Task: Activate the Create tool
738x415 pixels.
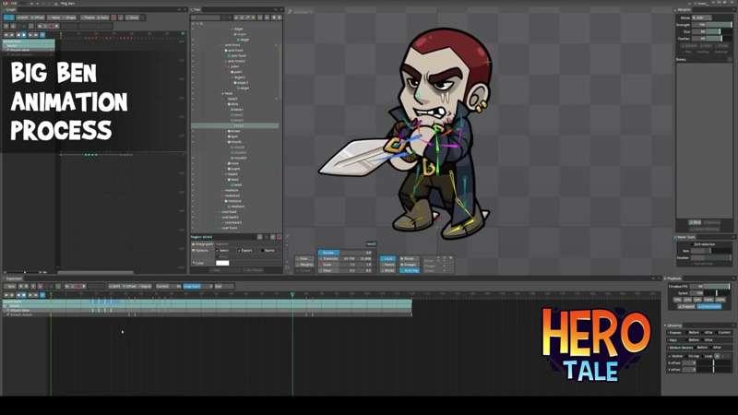Action: point(304,270)
